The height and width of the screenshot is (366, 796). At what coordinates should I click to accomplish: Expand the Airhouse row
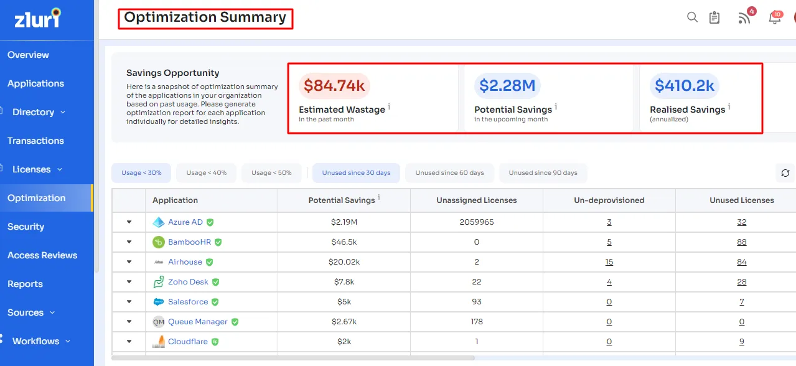coord(129,262)
